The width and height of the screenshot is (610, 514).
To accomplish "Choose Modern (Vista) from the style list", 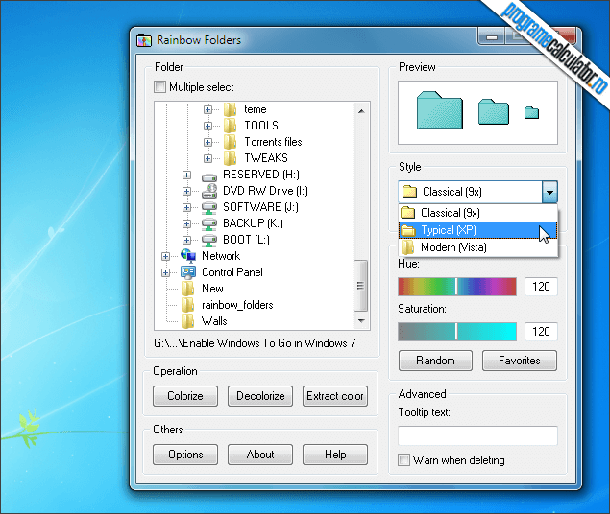I will coord(478,247).
